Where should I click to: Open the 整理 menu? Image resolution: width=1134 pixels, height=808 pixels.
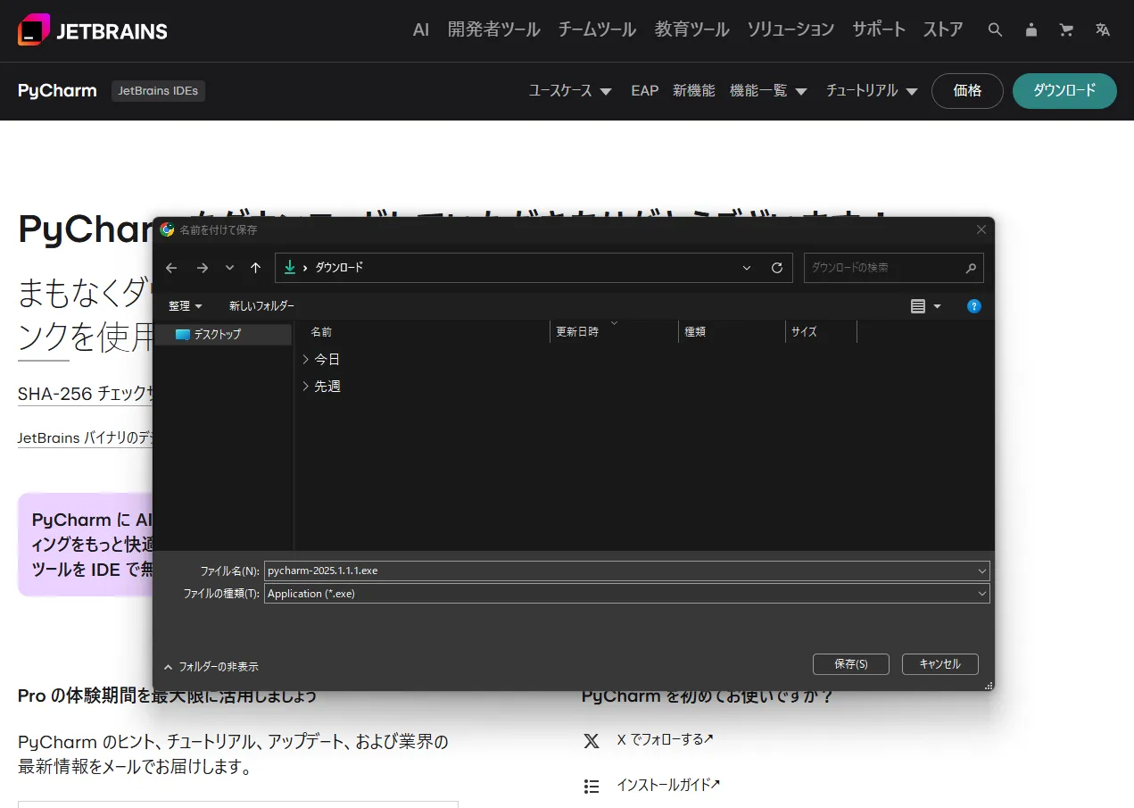point(186,305)
